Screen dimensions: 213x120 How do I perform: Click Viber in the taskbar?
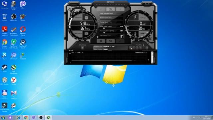click(x=33, y=118)
